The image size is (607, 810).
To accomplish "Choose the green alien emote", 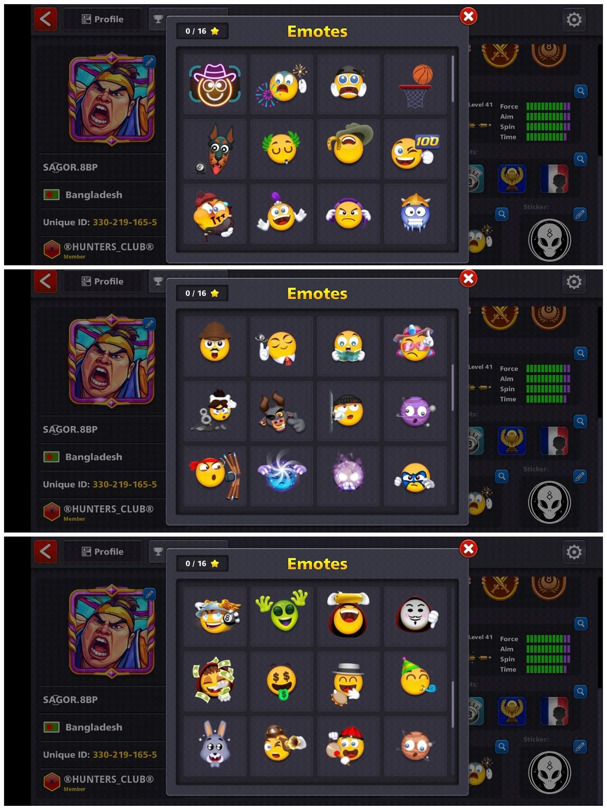I will pos(282,617).
